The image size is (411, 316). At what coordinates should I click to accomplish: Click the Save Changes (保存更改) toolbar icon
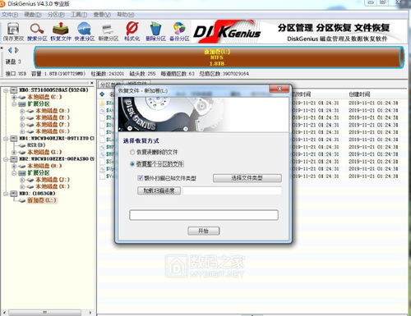click(x=13, y=31)
